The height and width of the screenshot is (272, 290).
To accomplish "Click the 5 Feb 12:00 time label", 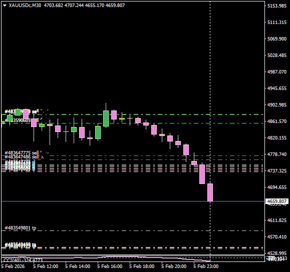I will (46, 266).
